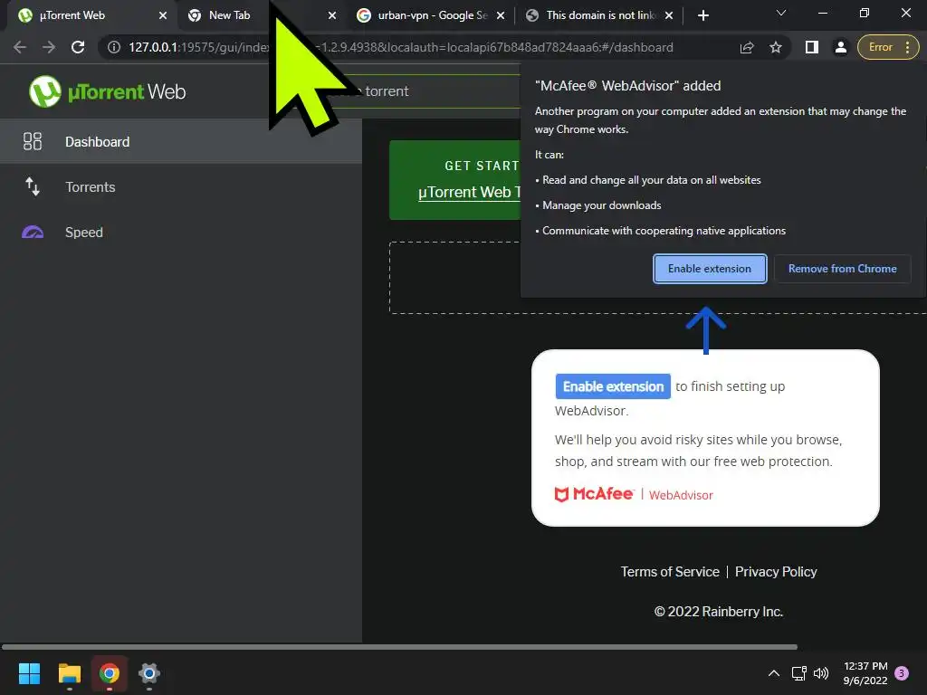Show hidden system tray icons chevron

click(x=773, y=673)
